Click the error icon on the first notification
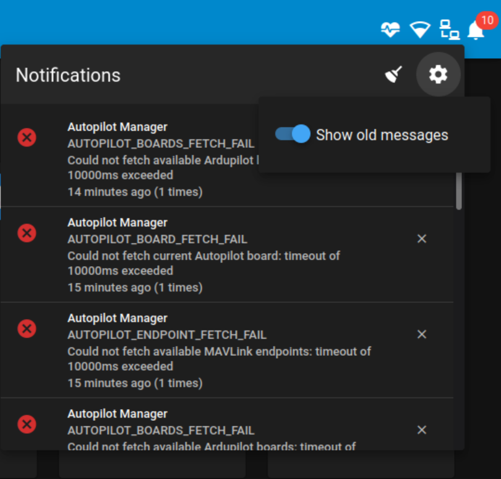The height and width of the screenshot is (479, 501). click(x=27, y=137)
